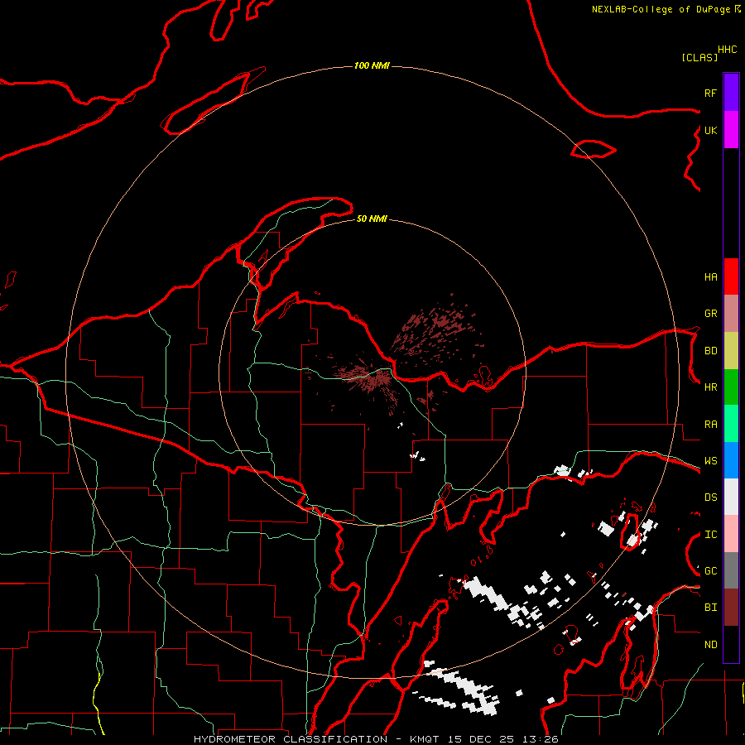Click the BI legend label
Screen dimensions: 745x745
click(710, 608)
